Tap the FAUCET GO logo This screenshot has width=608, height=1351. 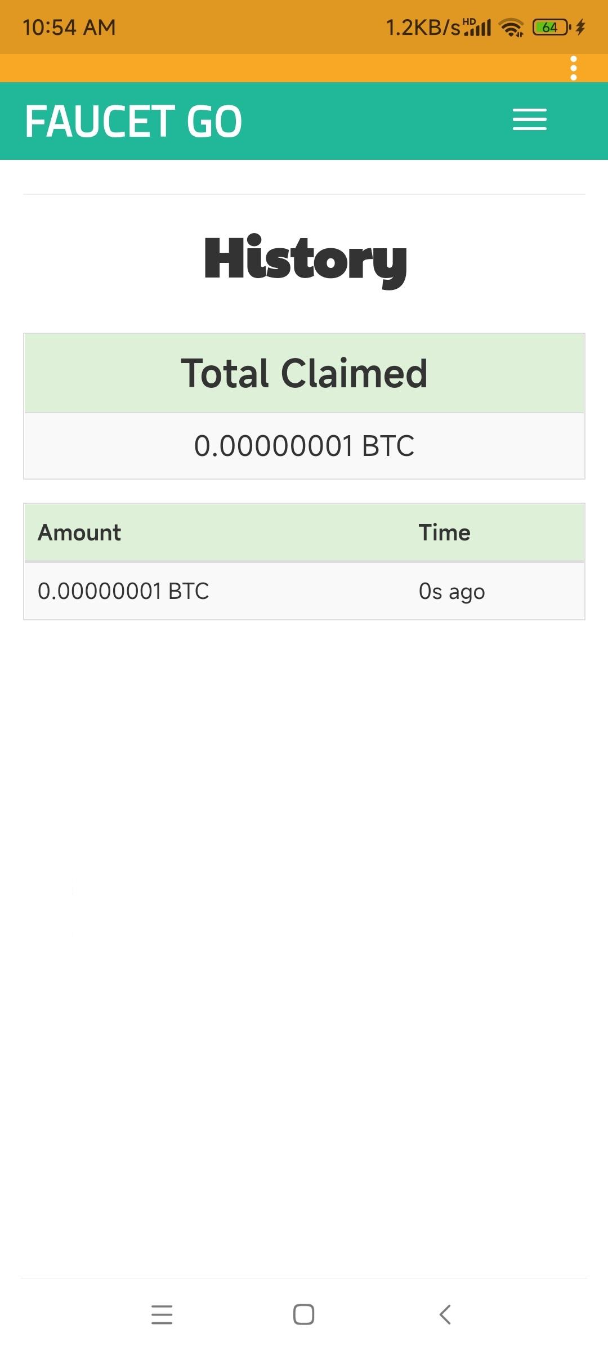[x=133, y=121]
